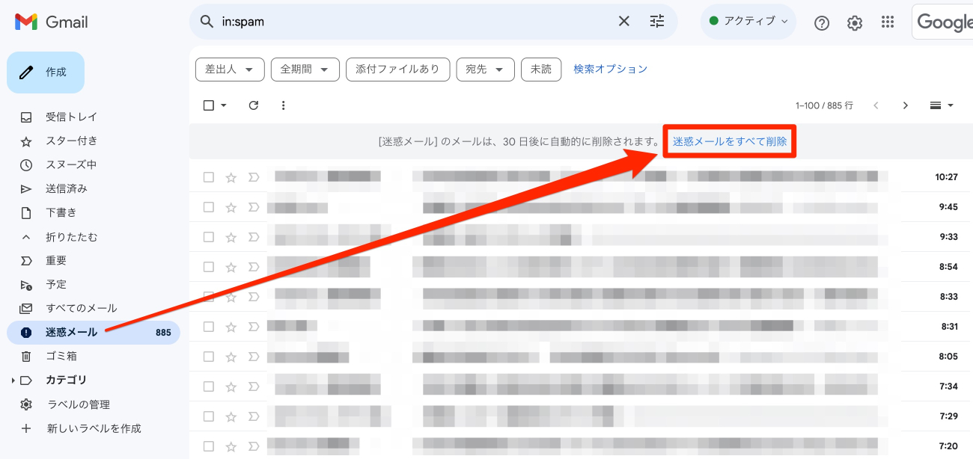This screenshot has width=973, height=459.
Task: Toggle the select-all checkbox
Action: tap(209, 105)
